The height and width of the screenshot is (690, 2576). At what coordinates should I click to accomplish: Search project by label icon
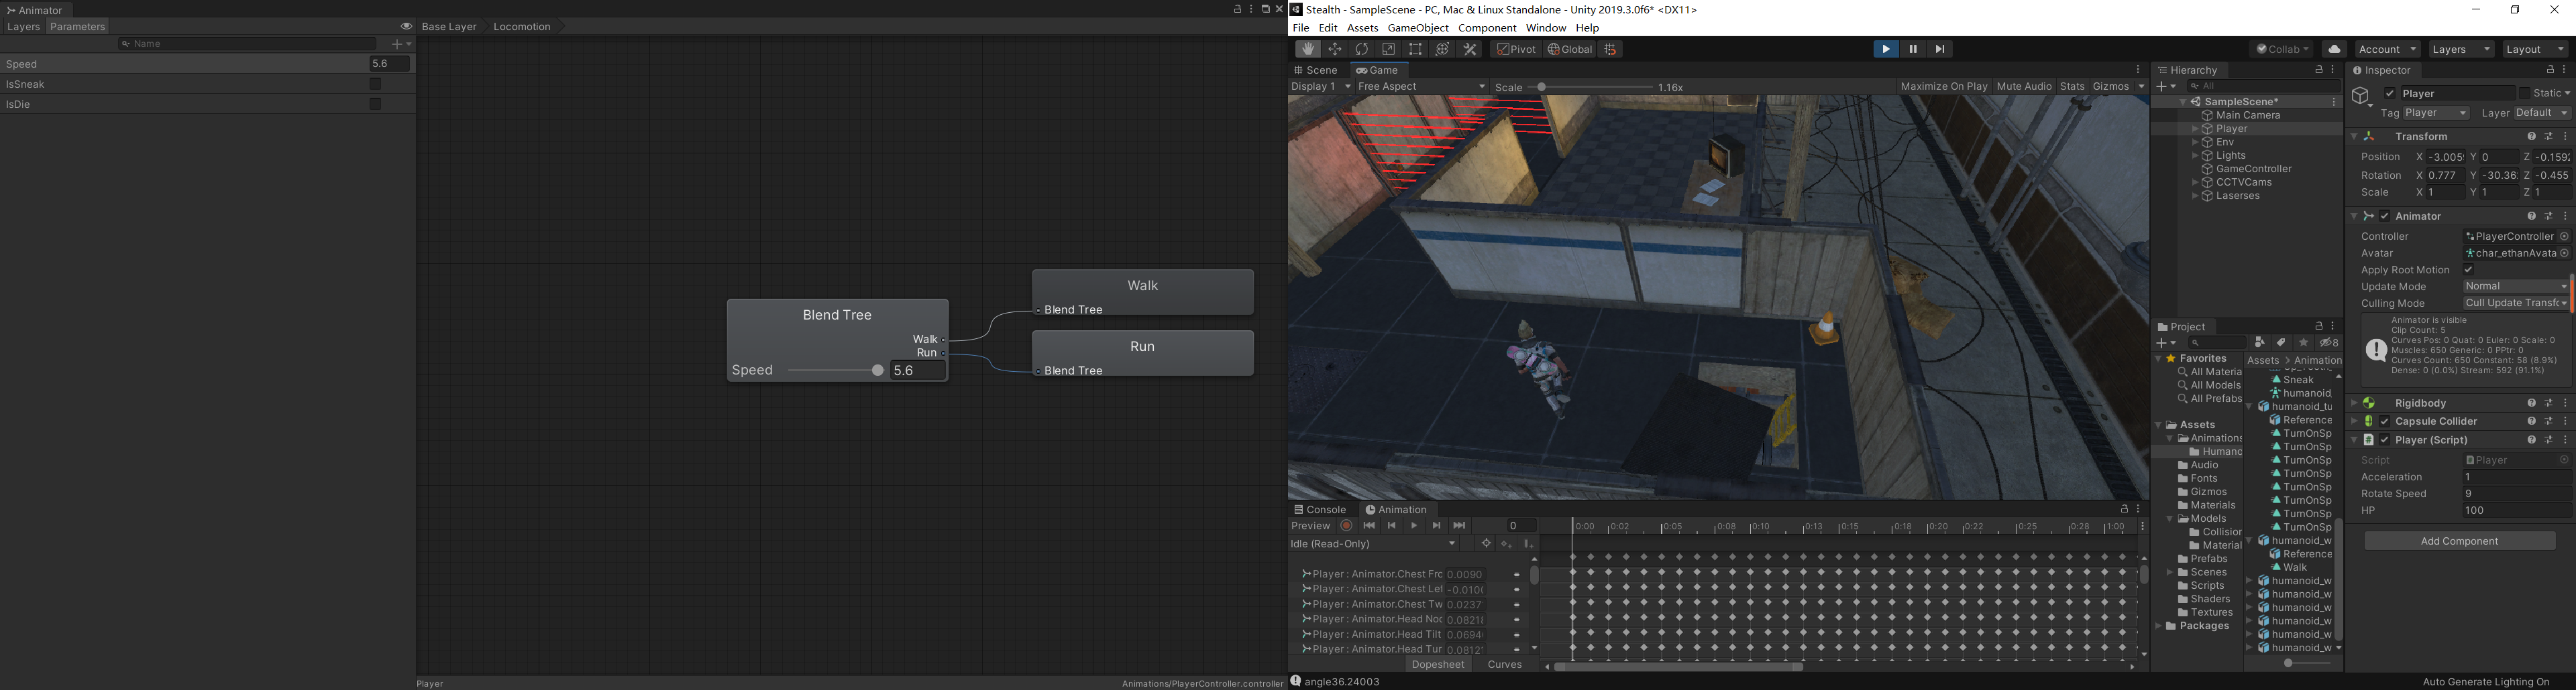coord(2282,342)
